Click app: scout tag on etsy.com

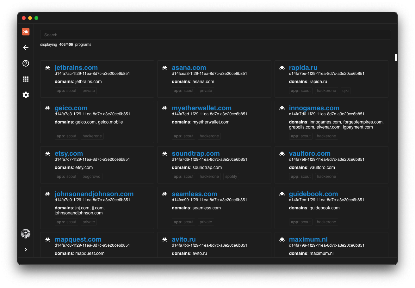point(66,177)
